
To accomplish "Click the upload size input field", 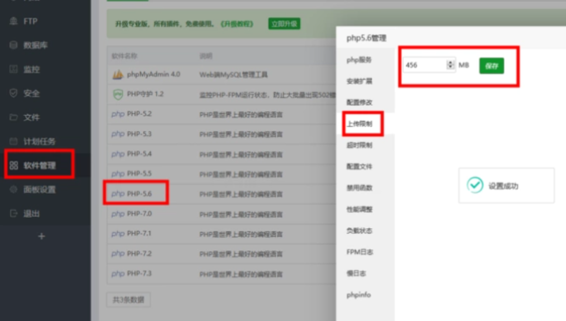I will [x=424, y=65].
